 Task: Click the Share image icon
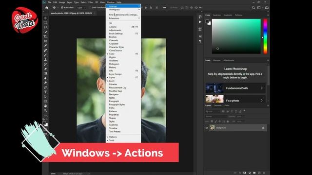267,8
